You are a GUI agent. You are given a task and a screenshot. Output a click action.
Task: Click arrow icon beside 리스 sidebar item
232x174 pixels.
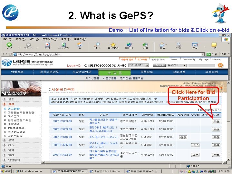click(x=4, y=145)
